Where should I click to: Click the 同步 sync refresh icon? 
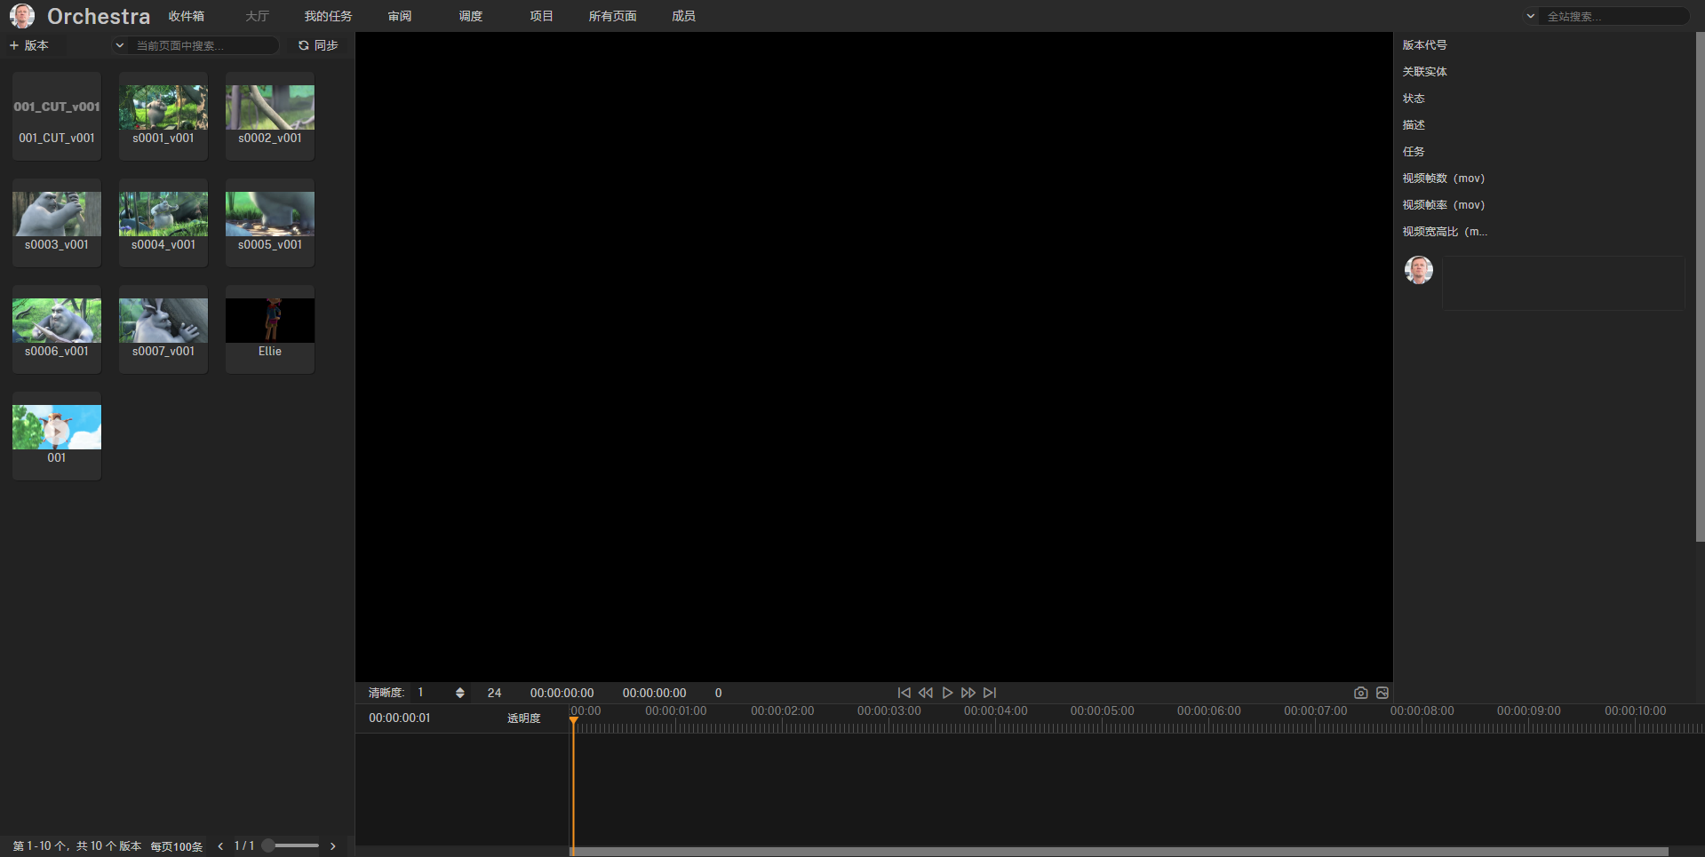pos(304,45)
